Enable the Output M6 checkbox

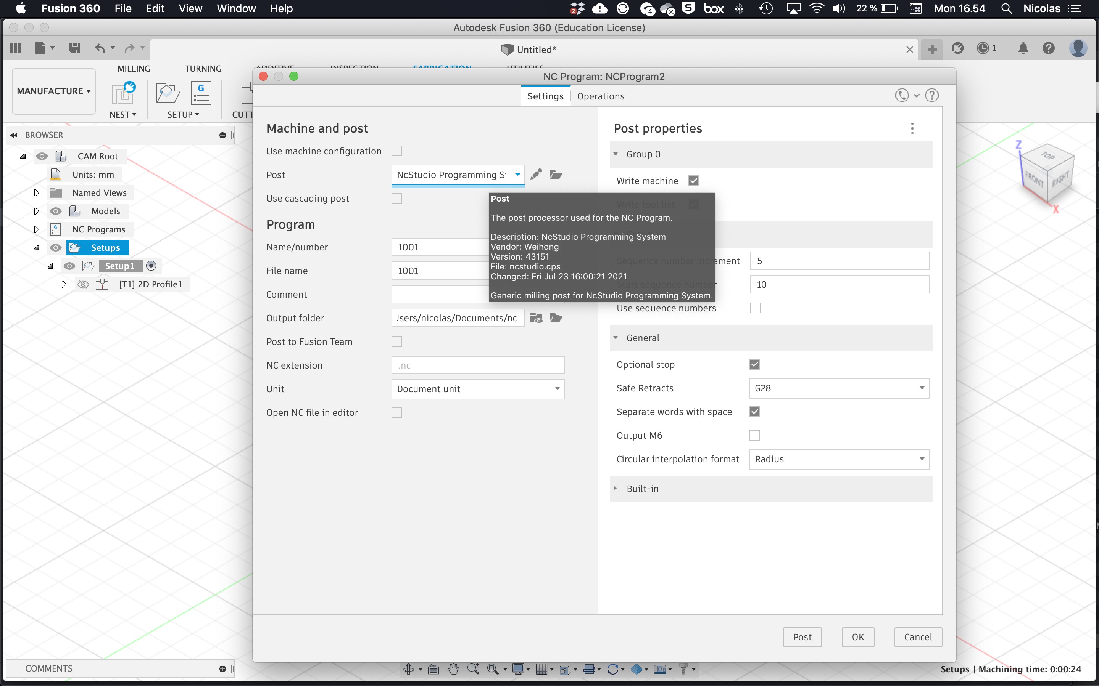click(755, 435)
